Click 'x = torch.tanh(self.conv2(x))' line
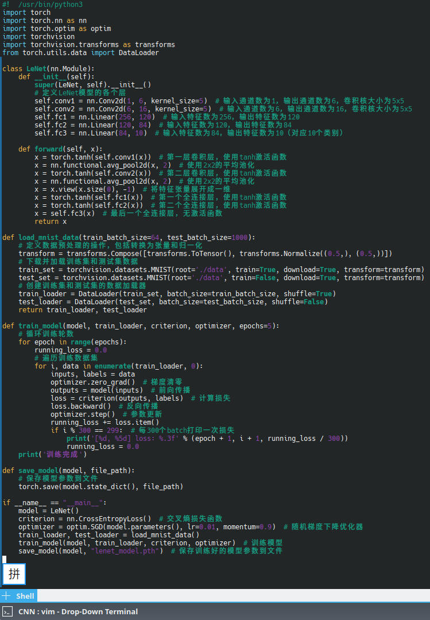430x620 pixels. coord(161,173)
